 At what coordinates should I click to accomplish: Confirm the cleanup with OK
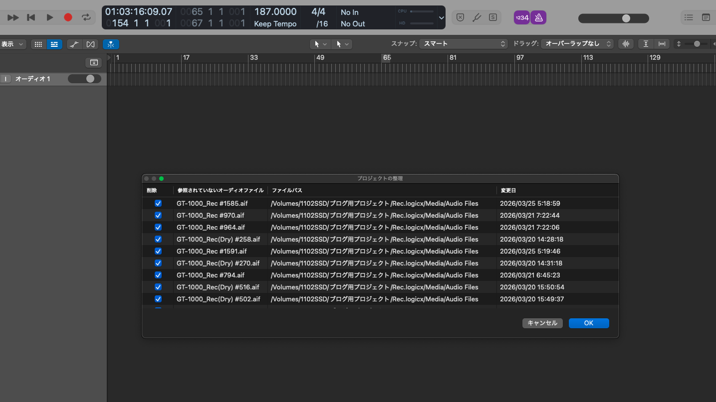589,323
